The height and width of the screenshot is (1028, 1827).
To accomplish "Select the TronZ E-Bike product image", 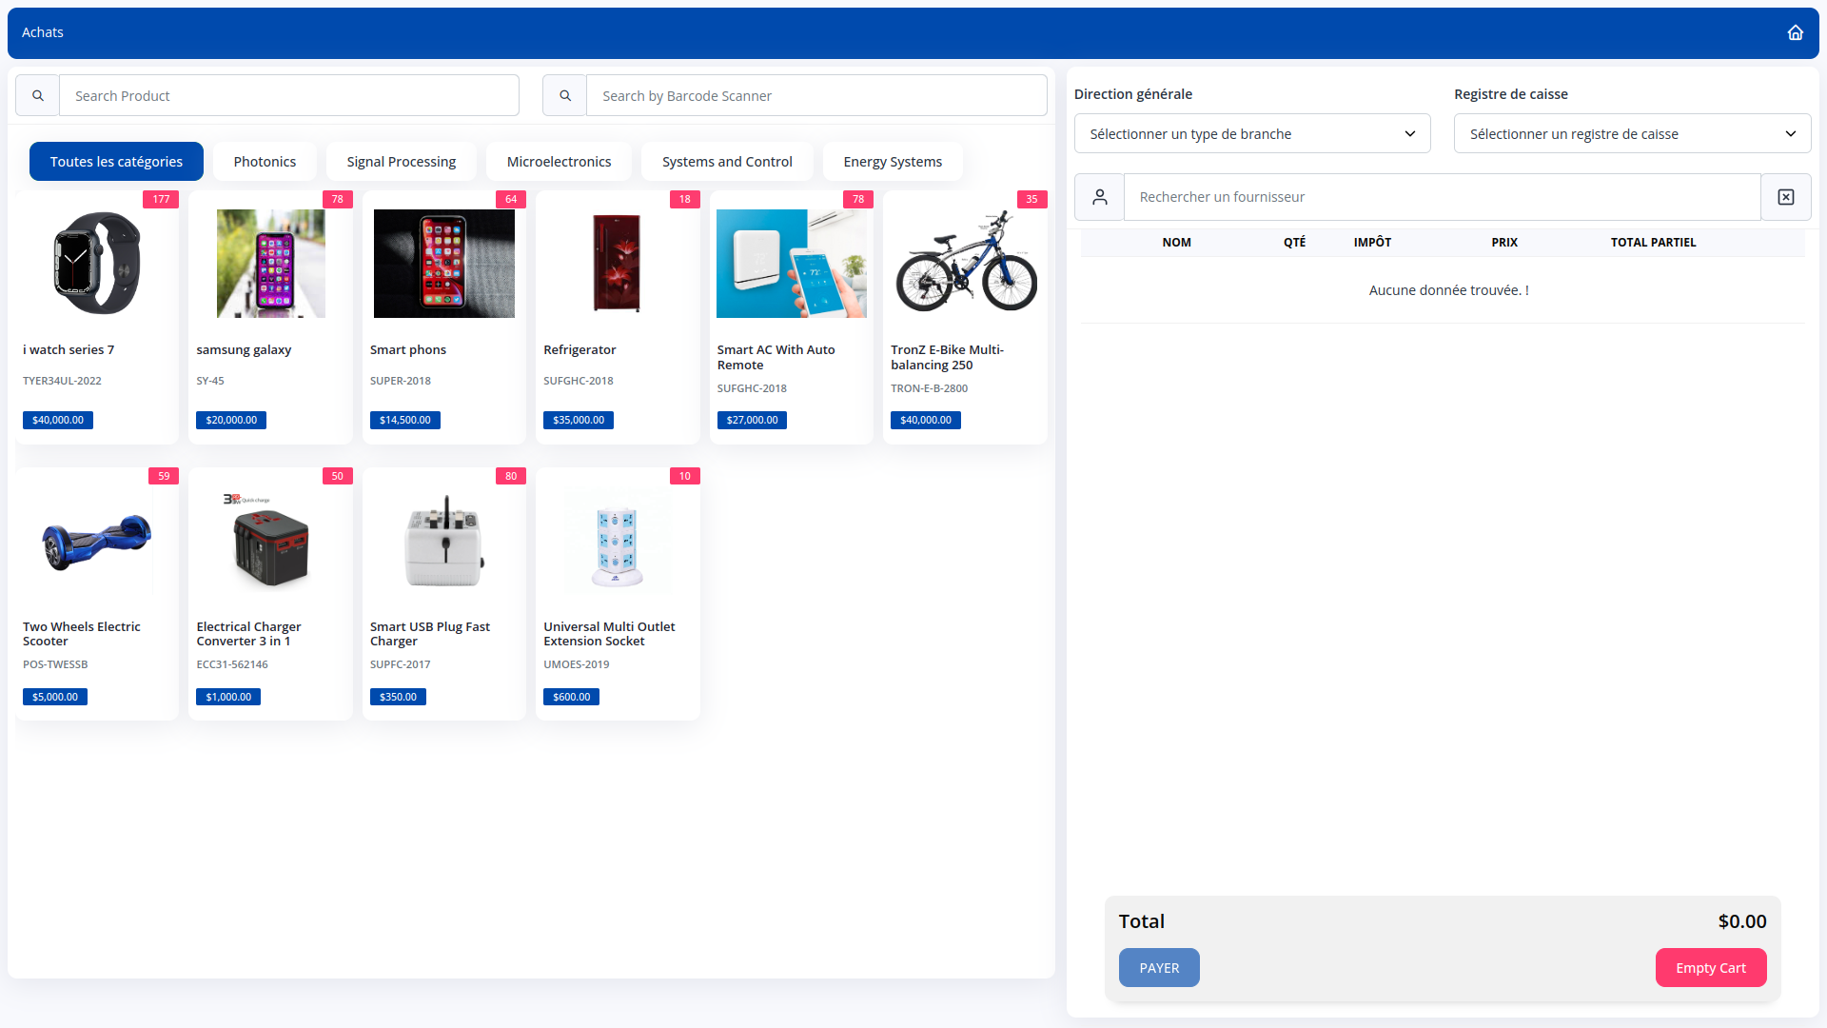I will (965, 264).
